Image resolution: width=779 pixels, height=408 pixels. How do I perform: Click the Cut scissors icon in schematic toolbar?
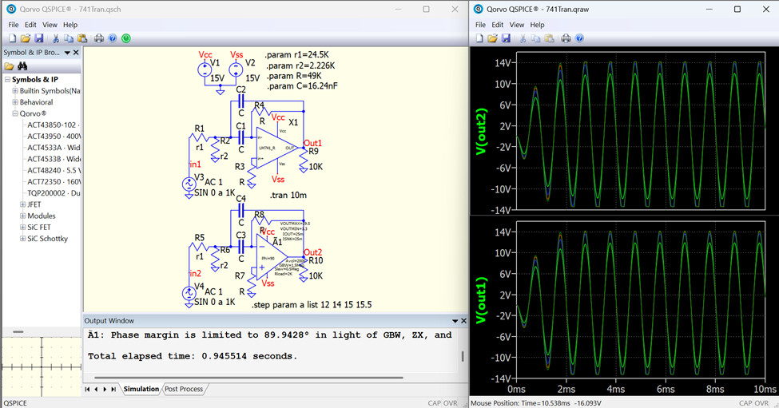(x=56, y=38)
